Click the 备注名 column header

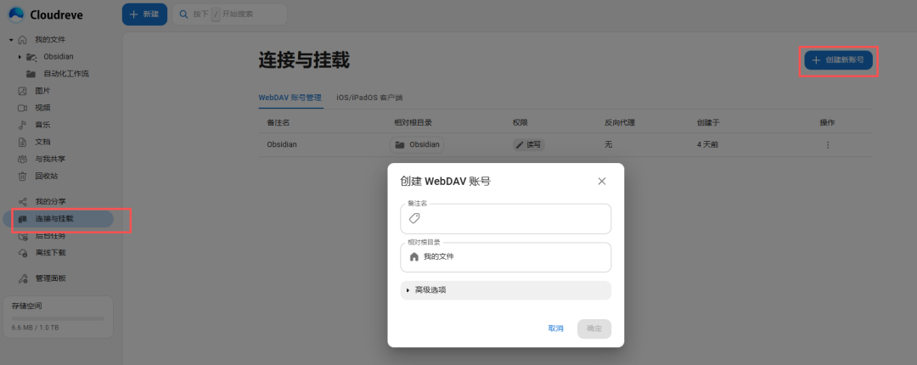point(278,123)
